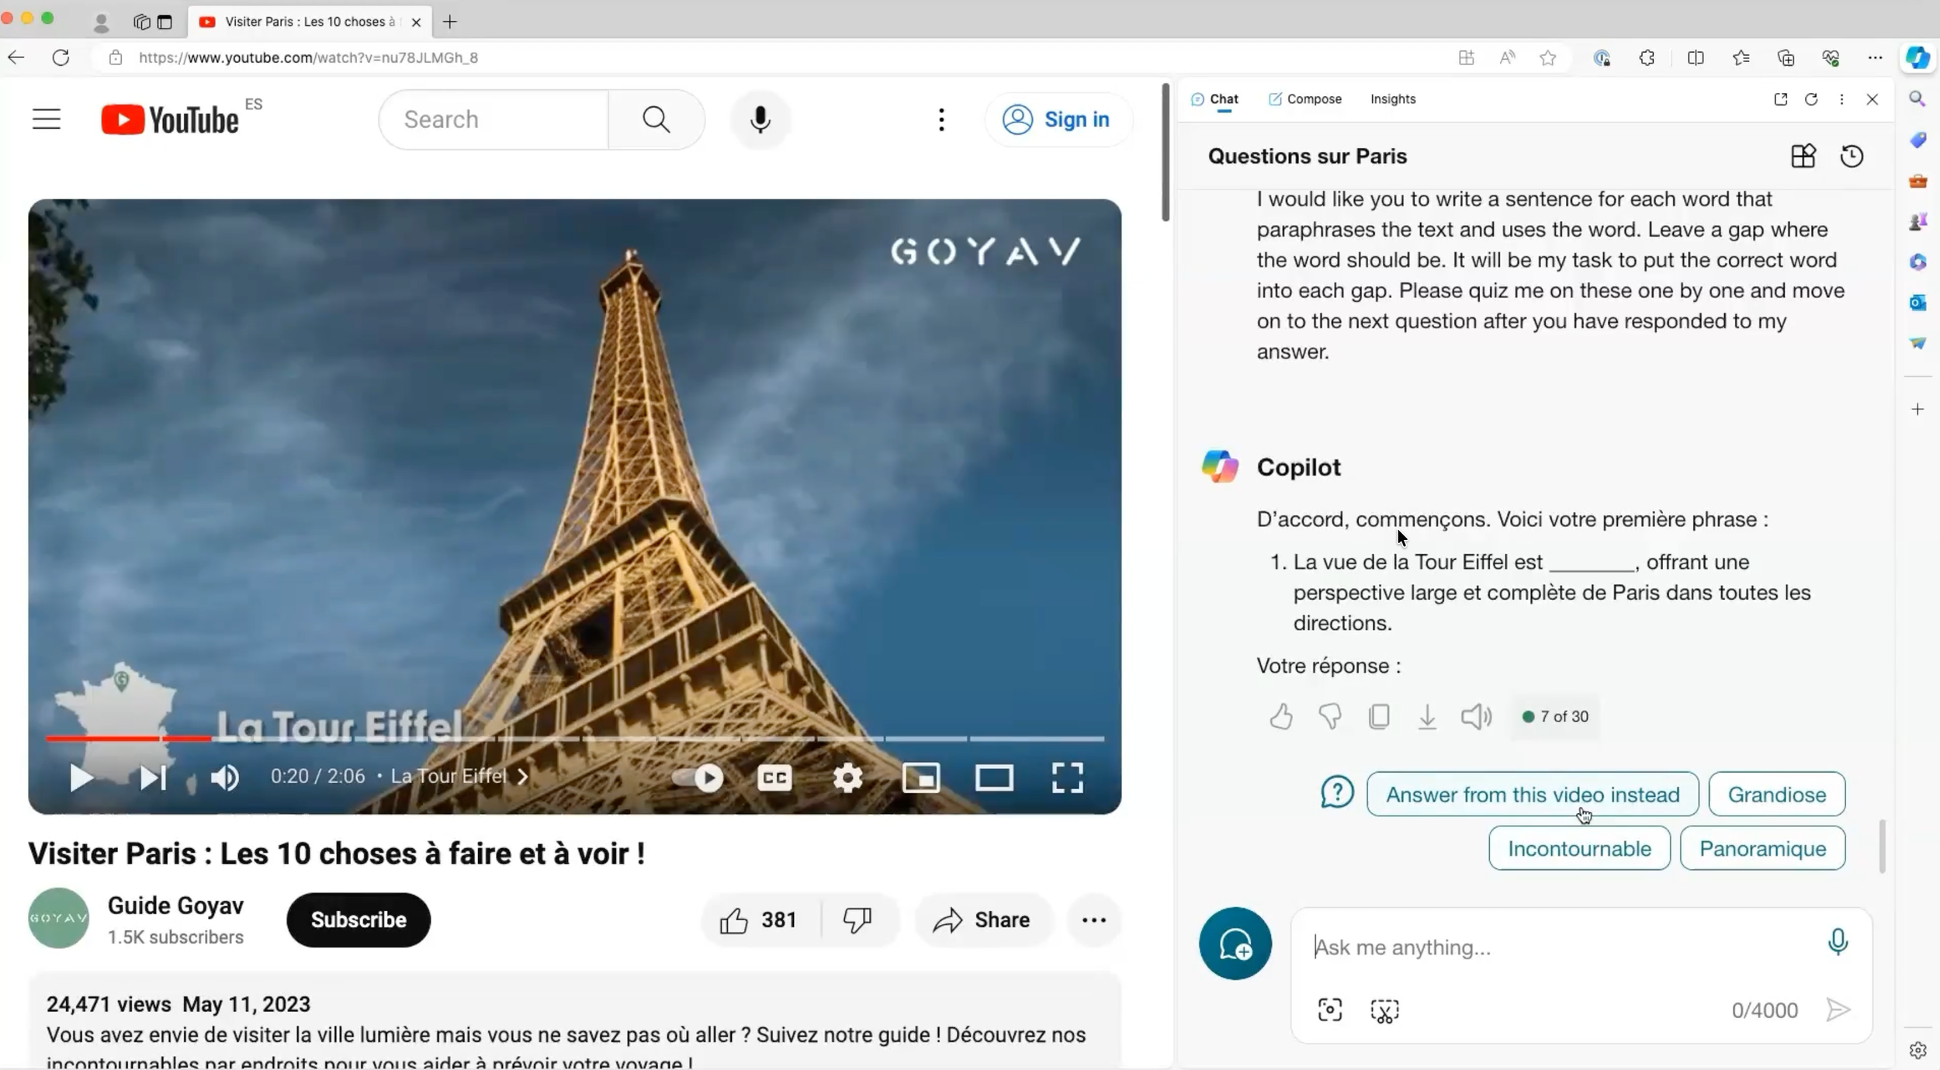Click the chat panel scrollbar thumb
Screen dimensions: 1940x1070
tap(1883, 847)
